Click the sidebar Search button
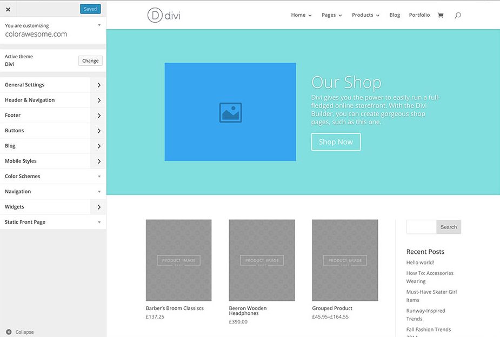 click(448, 227)
